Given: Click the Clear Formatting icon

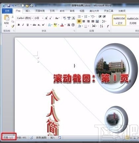Looking at the screenshot, I should (x=64, y=18).
